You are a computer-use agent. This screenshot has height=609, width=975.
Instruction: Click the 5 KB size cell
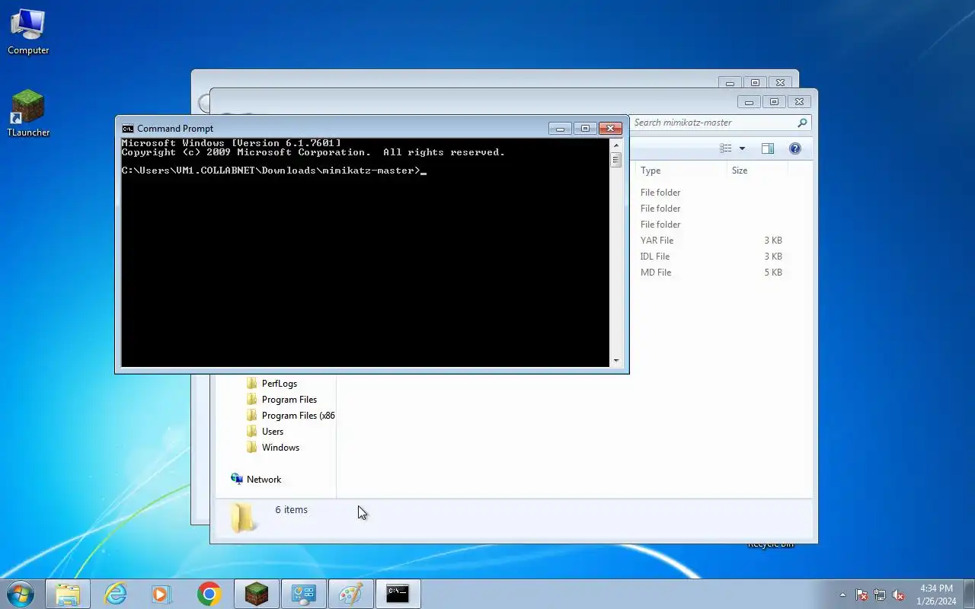[773, 273]
